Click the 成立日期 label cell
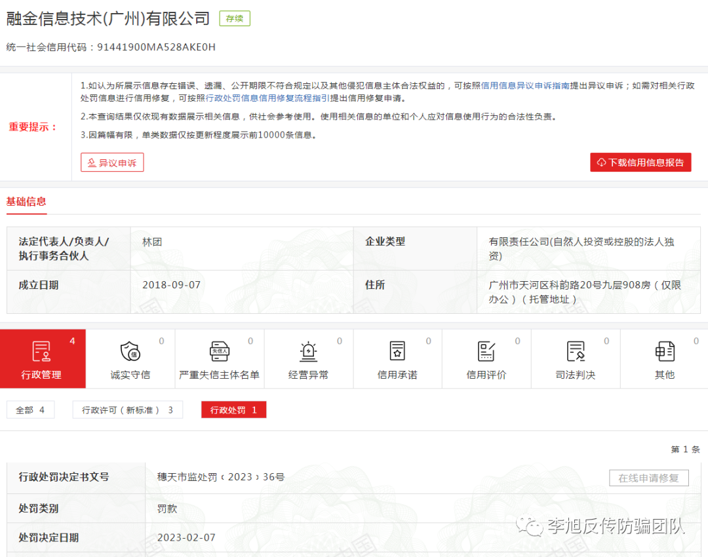This screenshot has width=708, height=557. pos(69,292)
